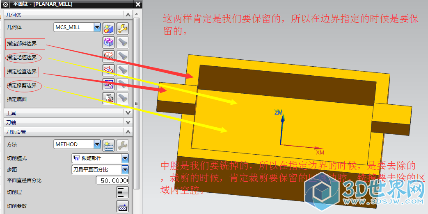
Task: Click the 指定部件边界 select icon
Action: [x=109, y=43]
